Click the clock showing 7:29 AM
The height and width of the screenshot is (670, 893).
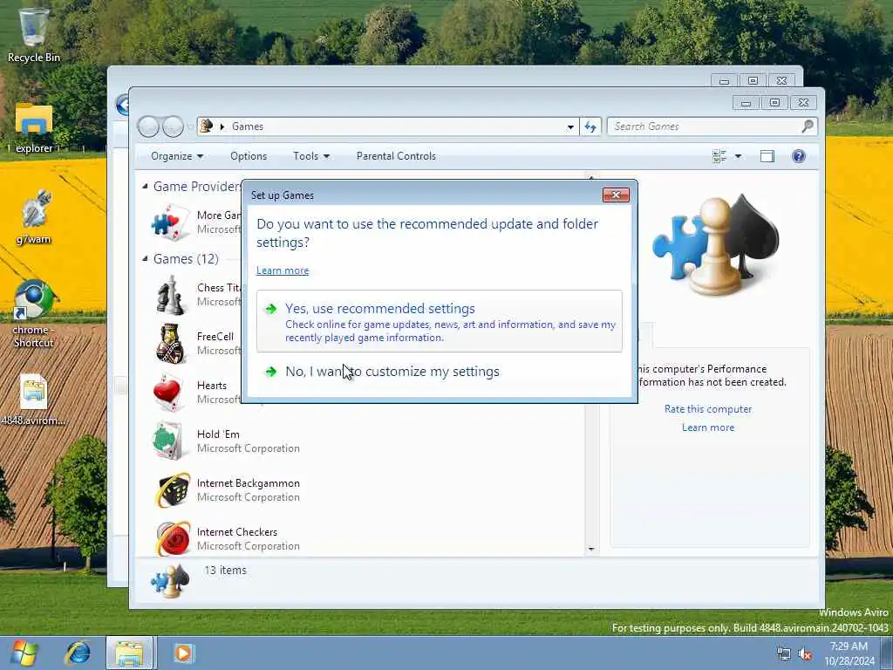tap(849, 646)
